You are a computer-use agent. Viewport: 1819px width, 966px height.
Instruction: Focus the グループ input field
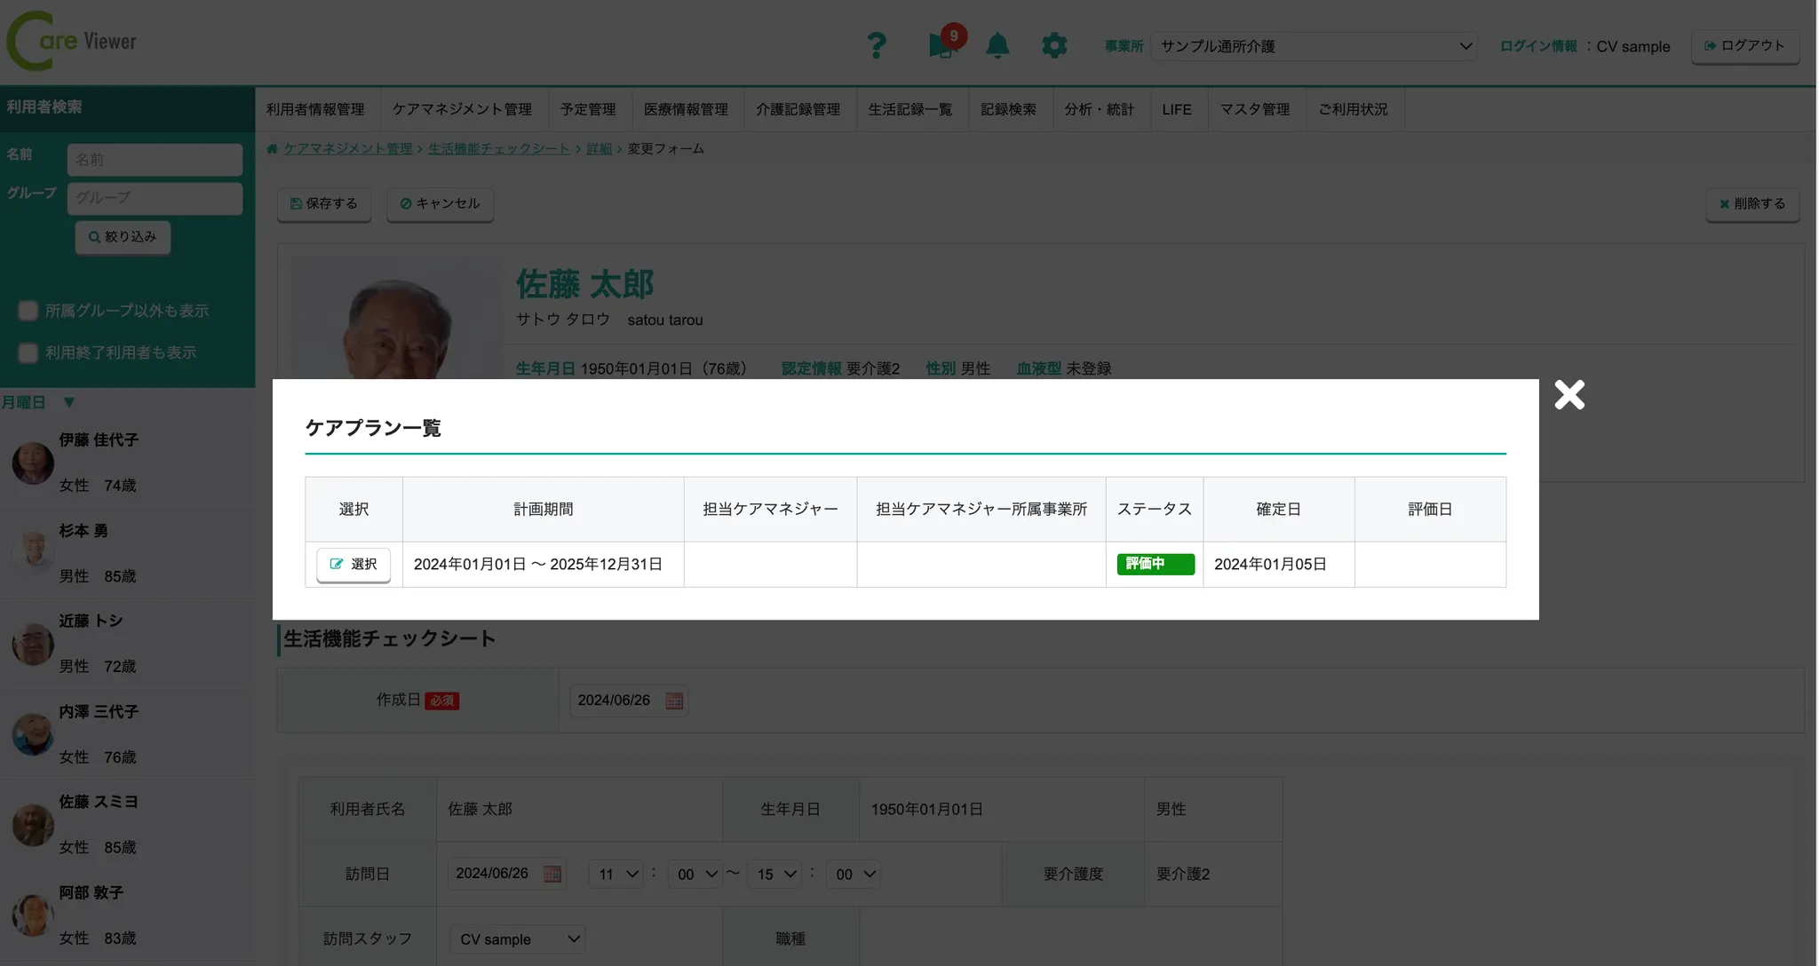[x=155, y=198]
